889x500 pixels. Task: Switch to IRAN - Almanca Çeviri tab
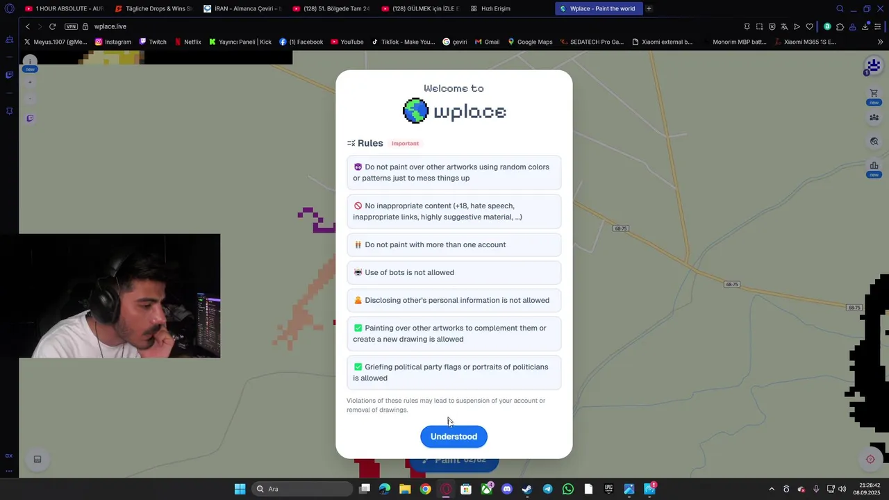click(242, 8)
